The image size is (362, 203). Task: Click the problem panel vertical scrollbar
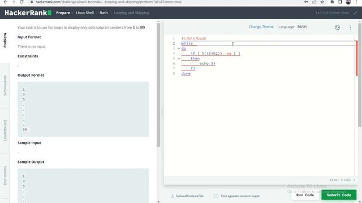click(x=158, y=85)
